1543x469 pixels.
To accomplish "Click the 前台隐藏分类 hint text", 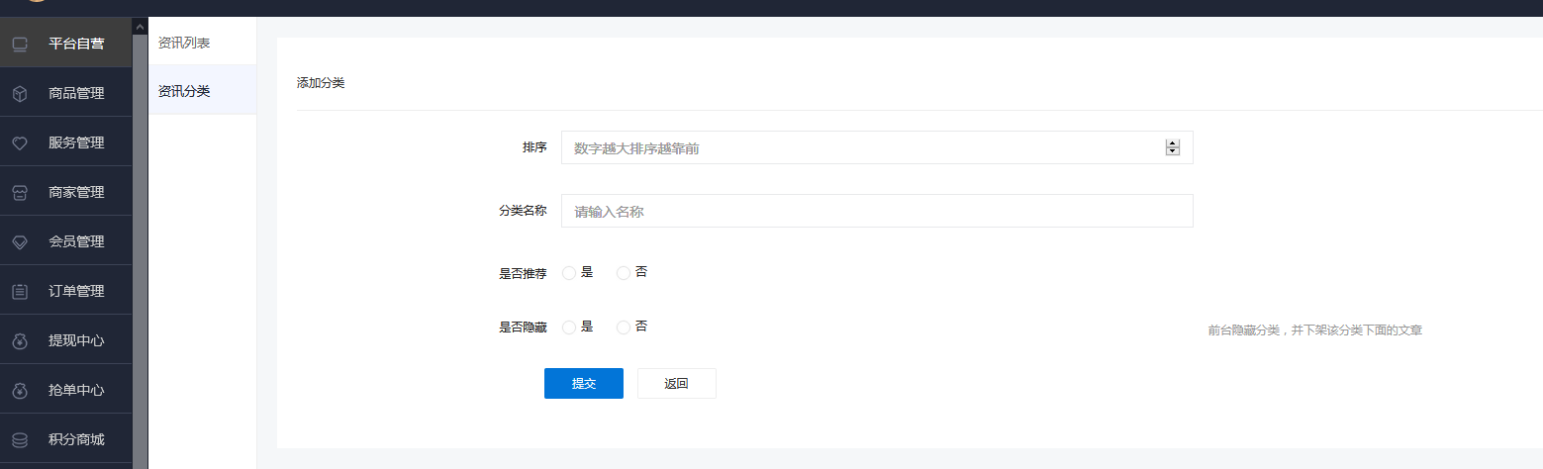I will [x=1315, y=330].
